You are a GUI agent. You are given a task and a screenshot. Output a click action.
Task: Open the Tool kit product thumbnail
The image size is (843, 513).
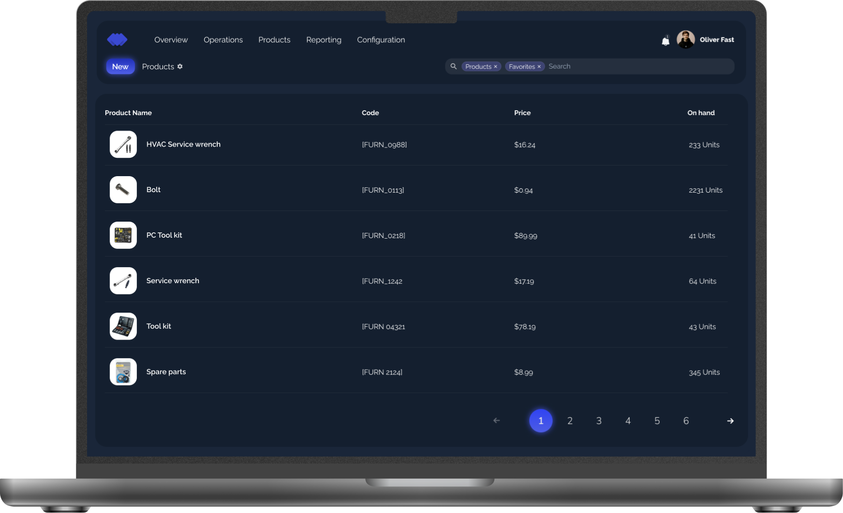(123, 326)
